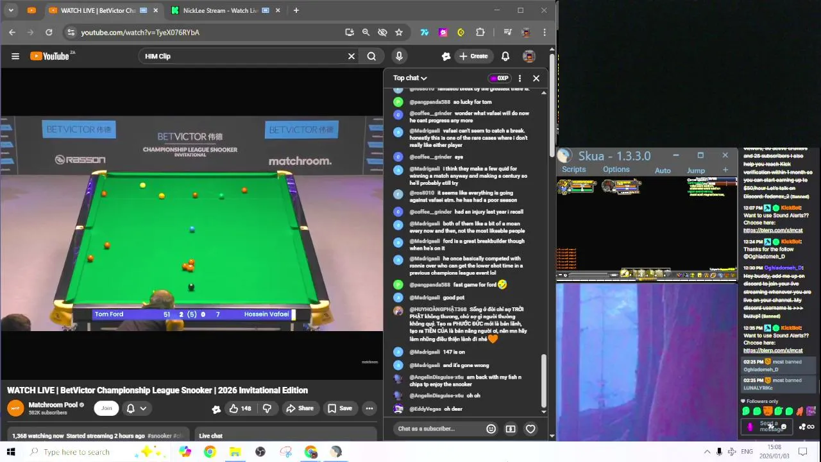Open a new Chrome tab
821x462 pixels.
[x=296, y=10]
